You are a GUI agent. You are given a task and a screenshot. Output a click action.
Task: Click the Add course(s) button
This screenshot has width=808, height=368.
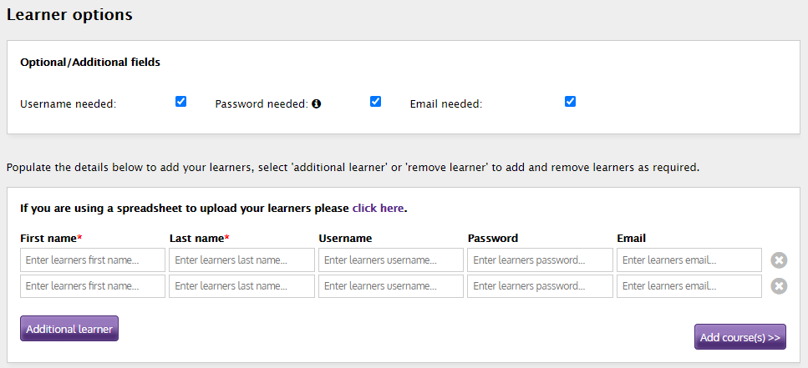739,337
